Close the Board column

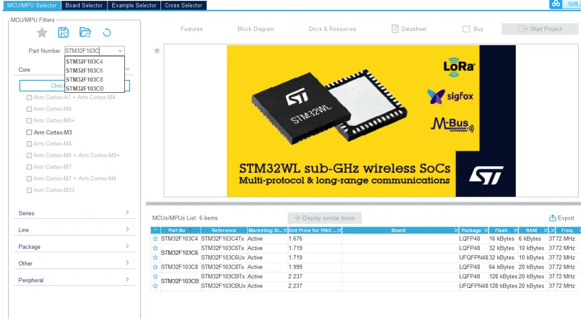456,230
